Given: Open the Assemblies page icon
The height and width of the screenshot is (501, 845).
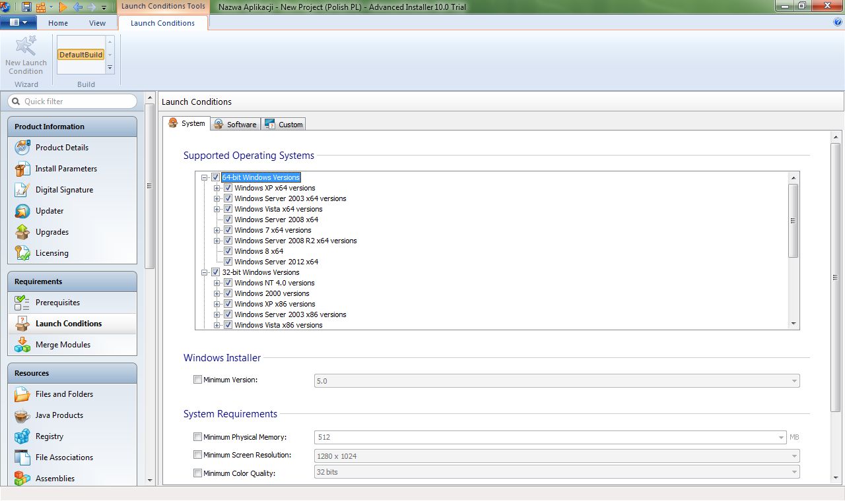Looking at the screenshot, I should click(x=22, y=479).
